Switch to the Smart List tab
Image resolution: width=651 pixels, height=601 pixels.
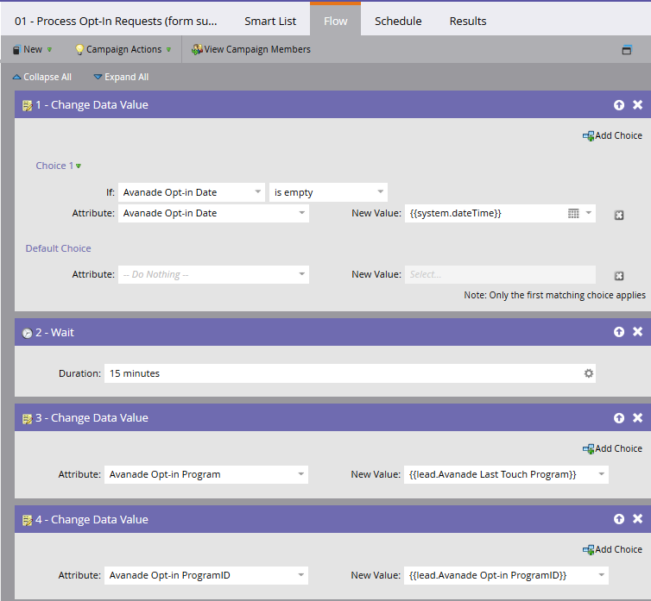pyautogui.click(x=270, y=21)
